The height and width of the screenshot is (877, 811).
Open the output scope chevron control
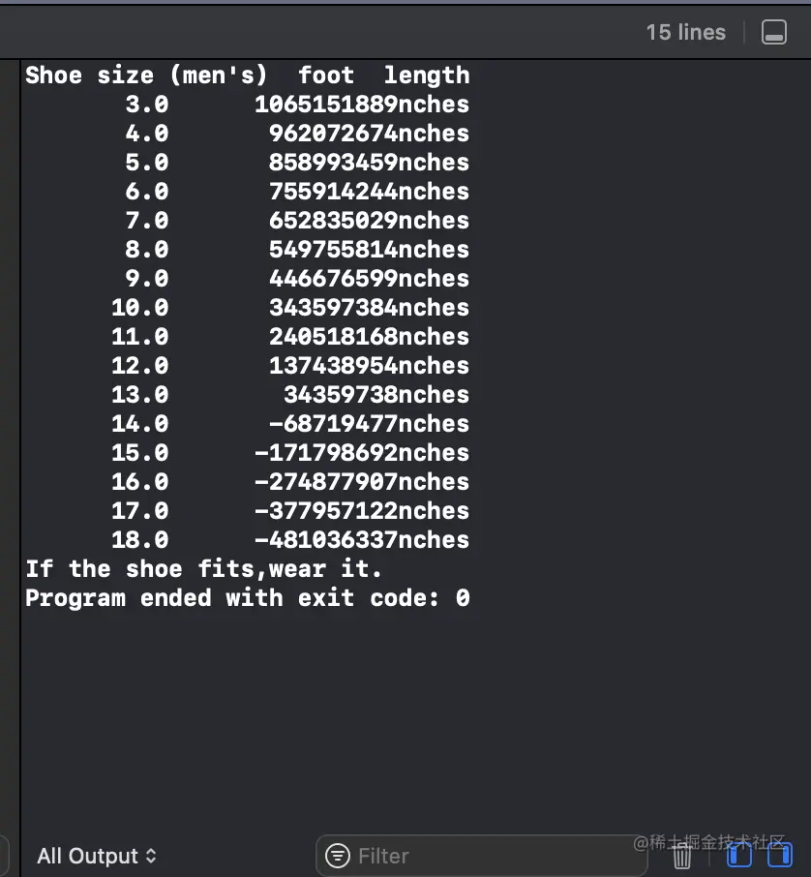[152, 856]
